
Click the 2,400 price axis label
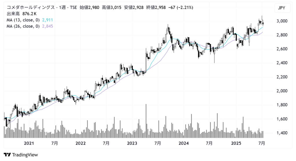point(282,63)
